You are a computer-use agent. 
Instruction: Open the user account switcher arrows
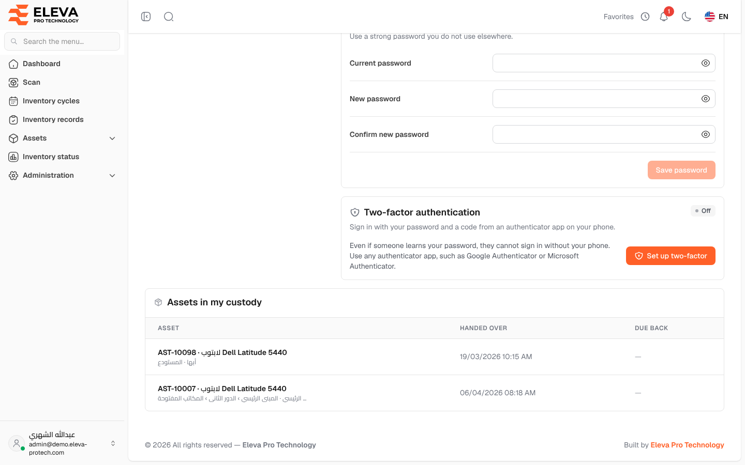point(113,443)
